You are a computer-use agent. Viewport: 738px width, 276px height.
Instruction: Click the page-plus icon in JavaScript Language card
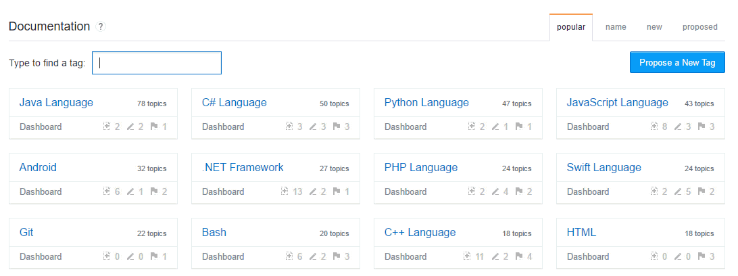[x=654, y=127]
